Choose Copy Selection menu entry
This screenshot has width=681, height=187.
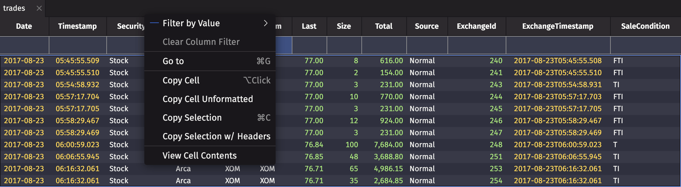(192, 118)
